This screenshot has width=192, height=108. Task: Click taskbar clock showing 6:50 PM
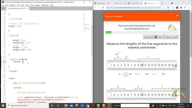181,105
